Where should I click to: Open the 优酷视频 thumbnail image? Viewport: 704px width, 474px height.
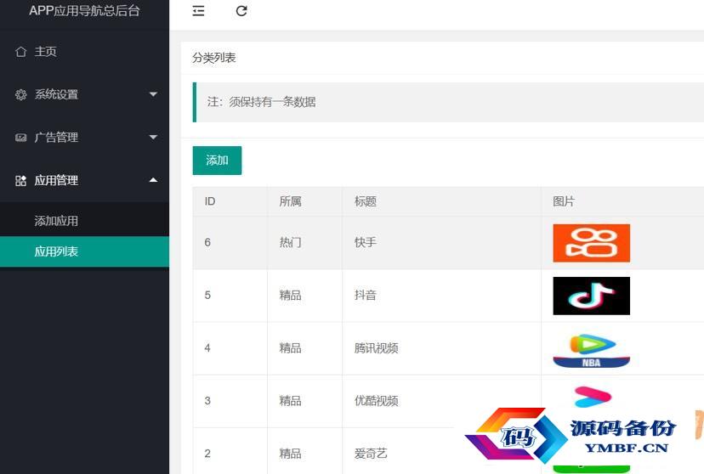tap(593, 397)
